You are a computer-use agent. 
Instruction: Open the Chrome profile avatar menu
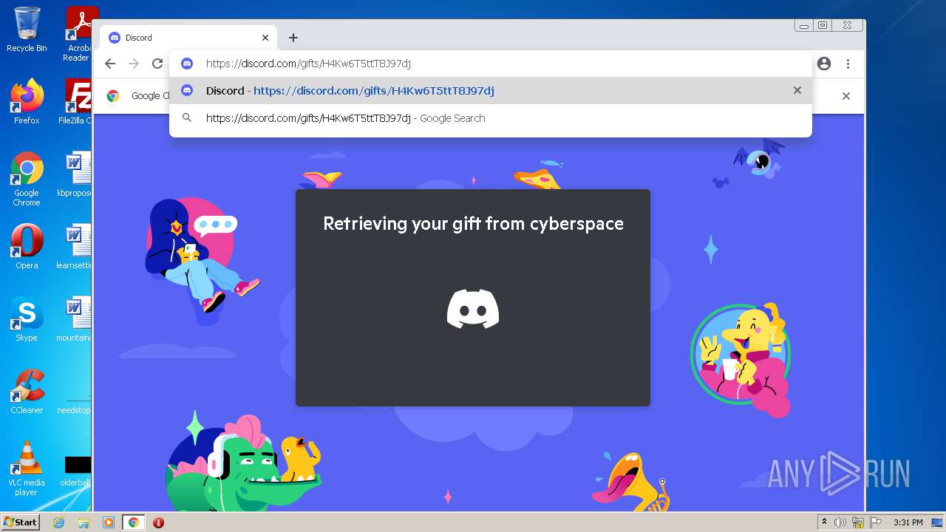(x=824, y=64)
